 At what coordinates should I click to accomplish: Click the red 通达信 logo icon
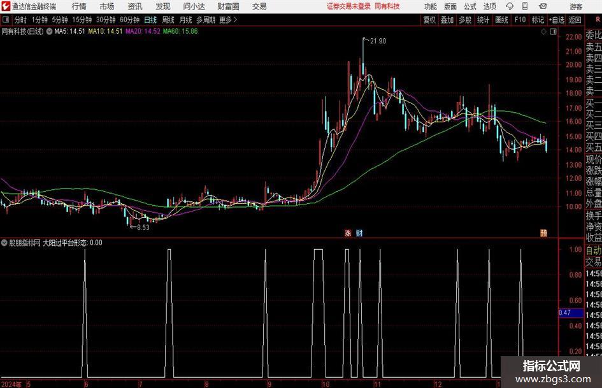point(6,6)
